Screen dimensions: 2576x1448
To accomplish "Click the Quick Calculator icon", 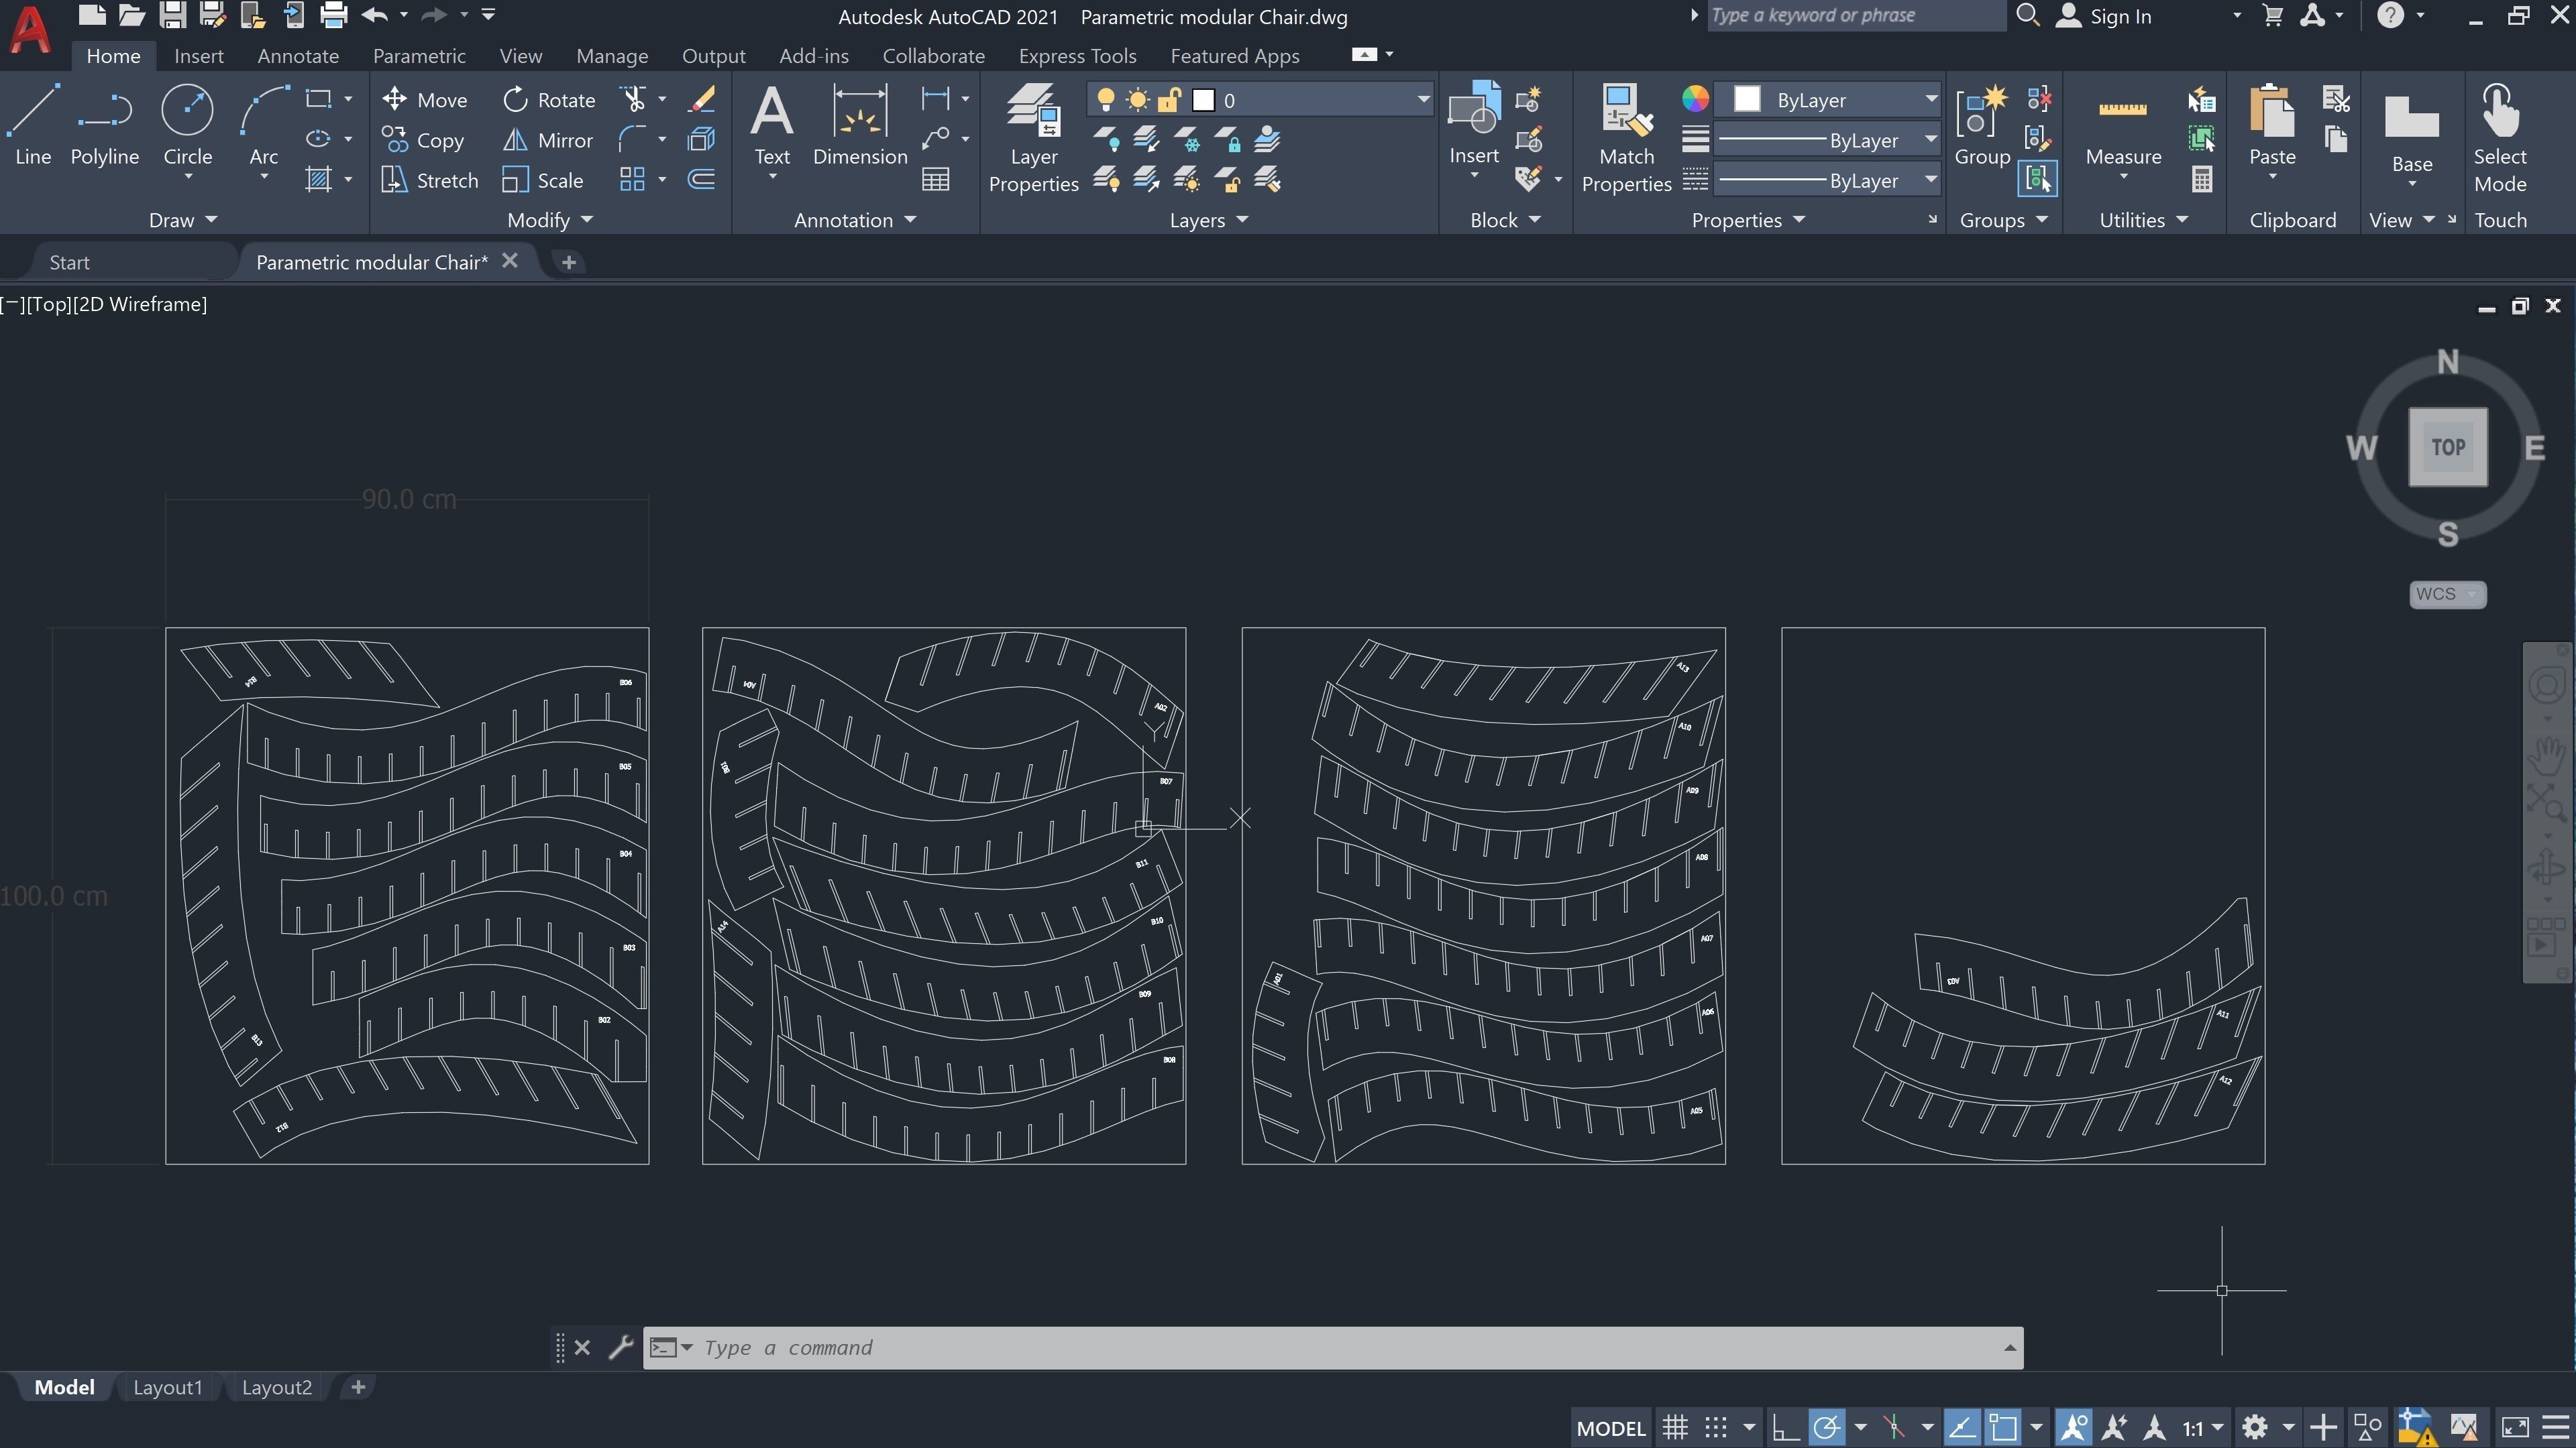I will [2201, 180].
